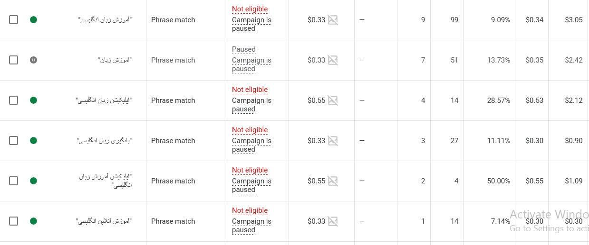Open the green status dot in the 11.11% row
Screen dimensions: 589x245
click(x=33, y=140)
